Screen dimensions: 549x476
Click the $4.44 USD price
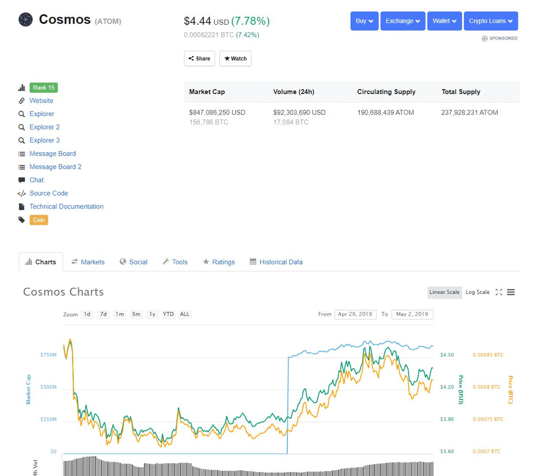[x=206, y=21]
